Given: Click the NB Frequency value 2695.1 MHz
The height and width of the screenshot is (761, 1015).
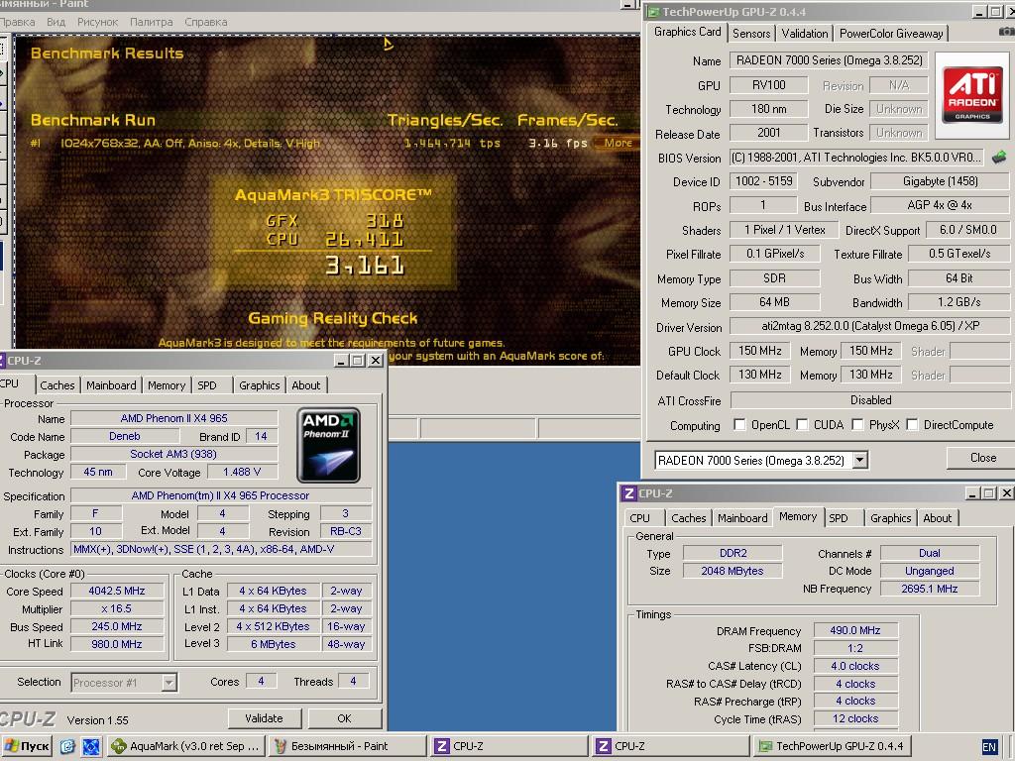Looking at the screenshot, I should coord(929,589).
